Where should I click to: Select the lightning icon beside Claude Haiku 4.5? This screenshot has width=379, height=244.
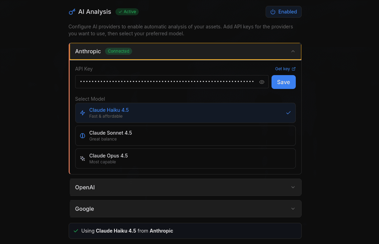82,113
